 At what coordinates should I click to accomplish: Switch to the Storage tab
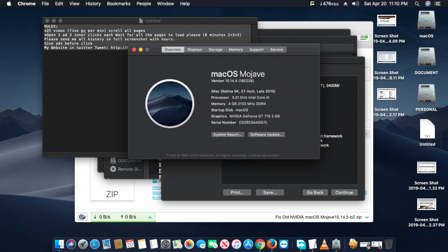click(x=215, y=50)
